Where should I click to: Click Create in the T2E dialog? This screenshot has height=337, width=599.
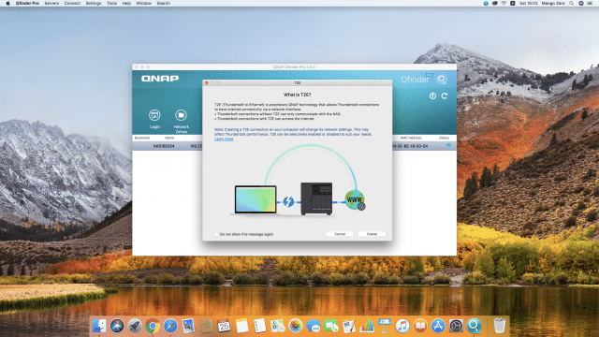click(x=372, y=234)
